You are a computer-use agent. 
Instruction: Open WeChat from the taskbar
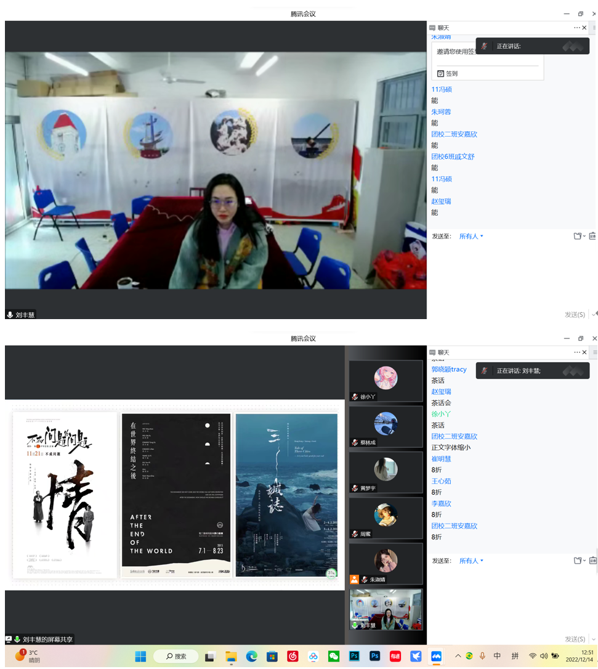pos(334,657)
